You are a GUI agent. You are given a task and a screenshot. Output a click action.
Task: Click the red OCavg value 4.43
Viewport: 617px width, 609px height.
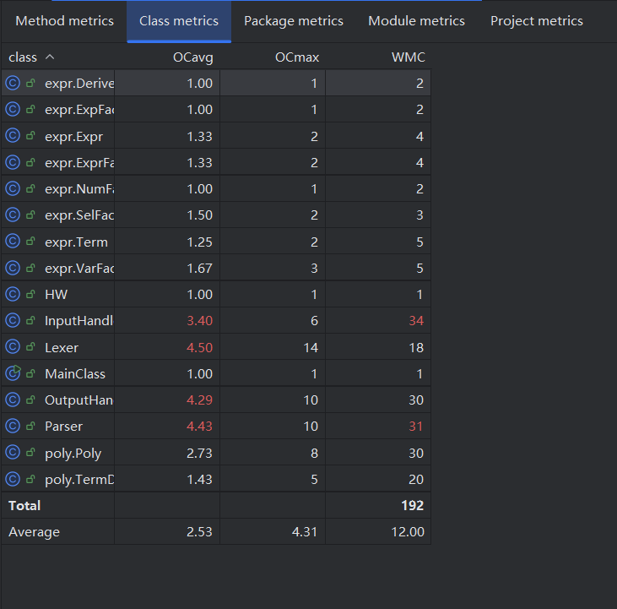coord(199,427)
